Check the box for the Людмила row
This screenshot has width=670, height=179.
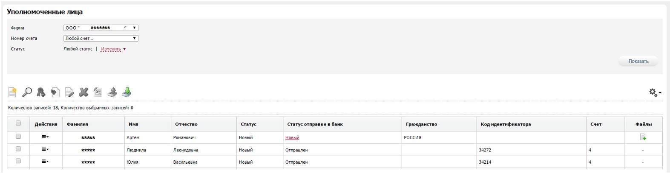pos(18,149)
